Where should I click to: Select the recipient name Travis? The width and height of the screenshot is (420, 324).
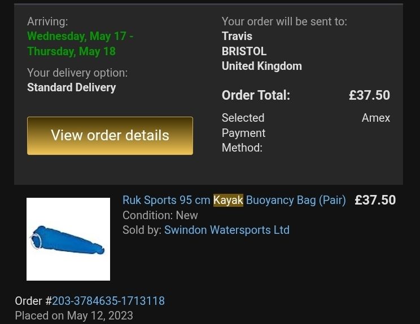237,36
